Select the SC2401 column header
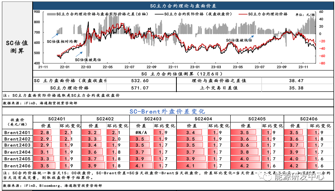The width and height of the screenshot is (335, 191). [x=57, y=119]
